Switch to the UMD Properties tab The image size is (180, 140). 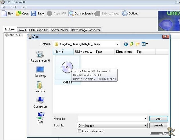click(x=39, y=30)
